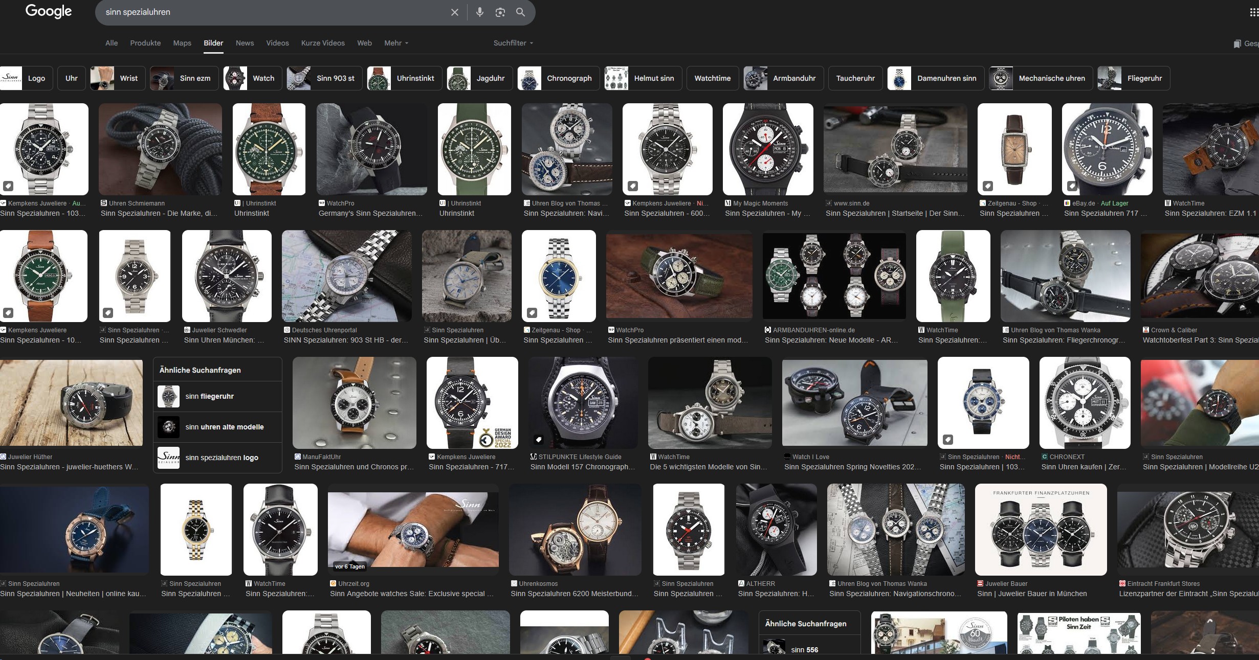Open Google Lens image search icon

500,12
